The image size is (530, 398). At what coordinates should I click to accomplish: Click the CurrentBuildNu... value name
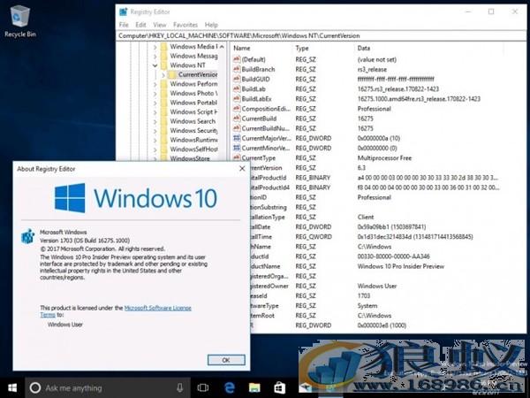pos(265,128)
